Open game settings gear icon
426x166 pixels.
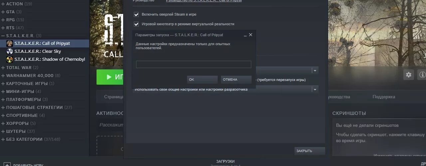[409, 75]
